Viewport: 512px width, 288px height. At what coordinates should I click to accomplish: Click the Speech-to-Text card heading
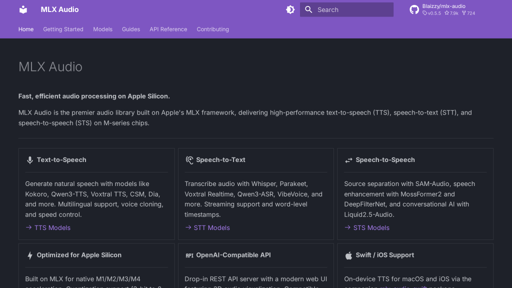pyautogui.click(x=220, y=160)
